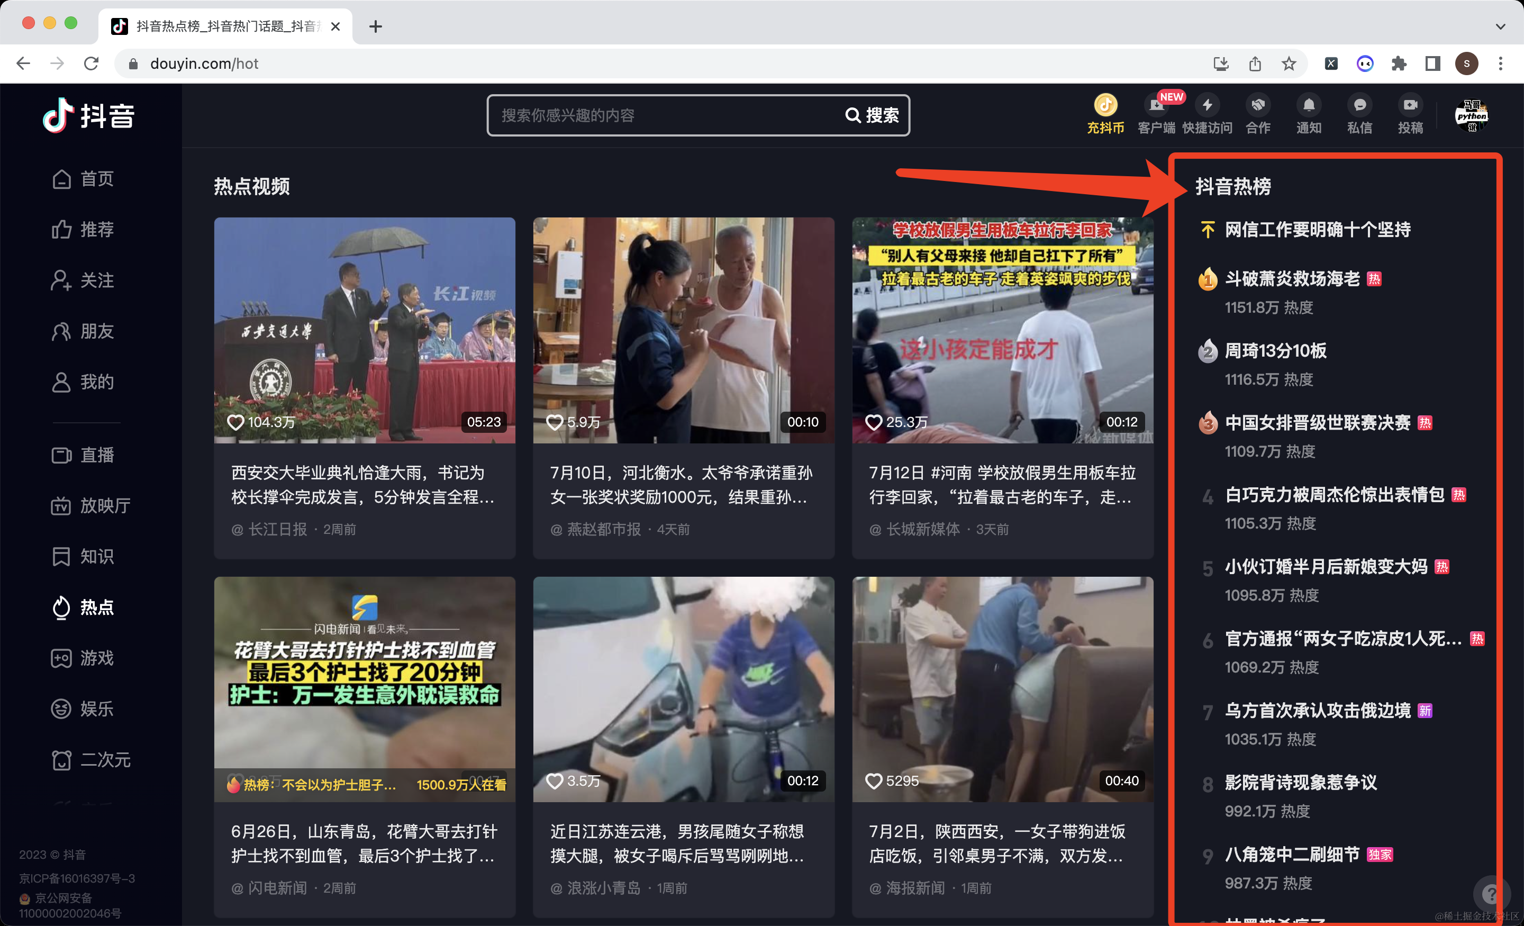Open 放映厅 theater section
This screenshot has width=1524, height=926.
click(x=91, y=506)
